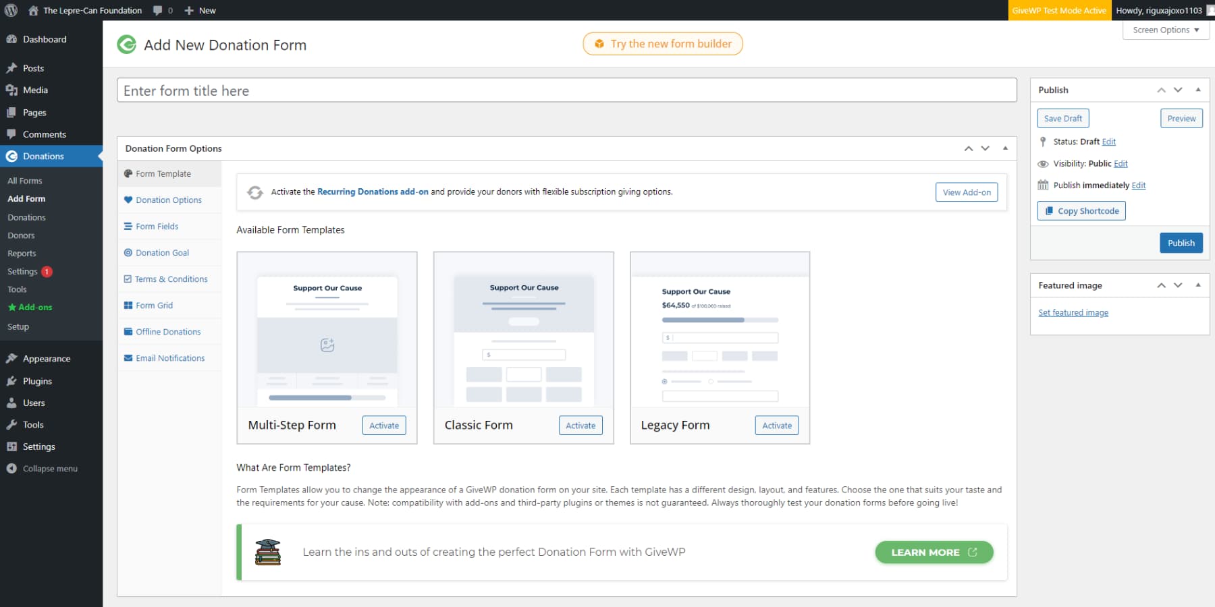Open the WordPress logo menu

(10, 10)
